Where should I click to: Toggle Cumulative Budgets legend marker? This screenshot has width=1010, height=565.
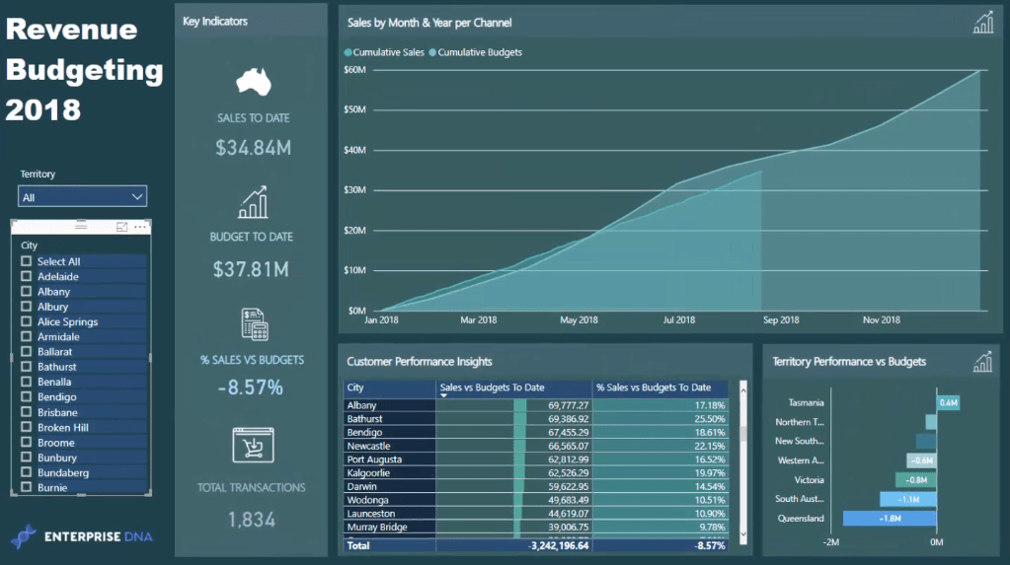click(432, 52)
